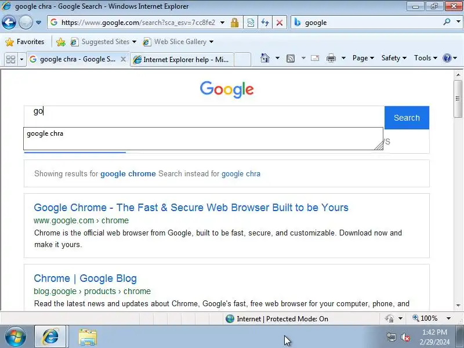Open Windows Explorer from the taskbar

[x=88, y=337]
